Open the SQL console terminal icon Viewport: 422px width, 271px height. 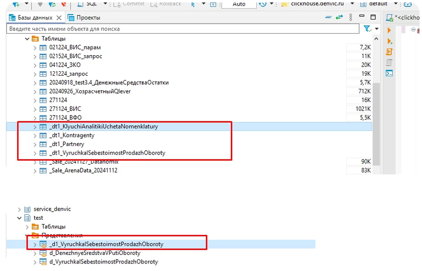389,73
